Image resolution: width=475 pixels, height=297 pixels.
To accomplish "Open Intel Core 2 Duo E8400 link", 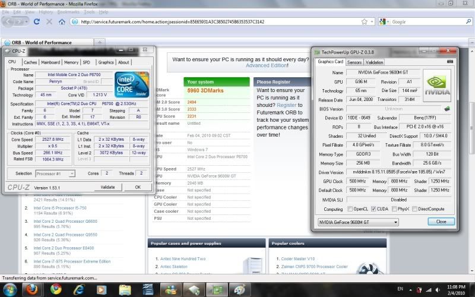I will (64, 248).
